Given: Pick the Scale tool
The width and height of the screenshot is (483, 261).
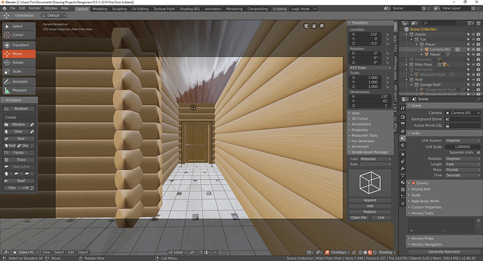Looking at the screenshot, I should (x=19, y=71).
